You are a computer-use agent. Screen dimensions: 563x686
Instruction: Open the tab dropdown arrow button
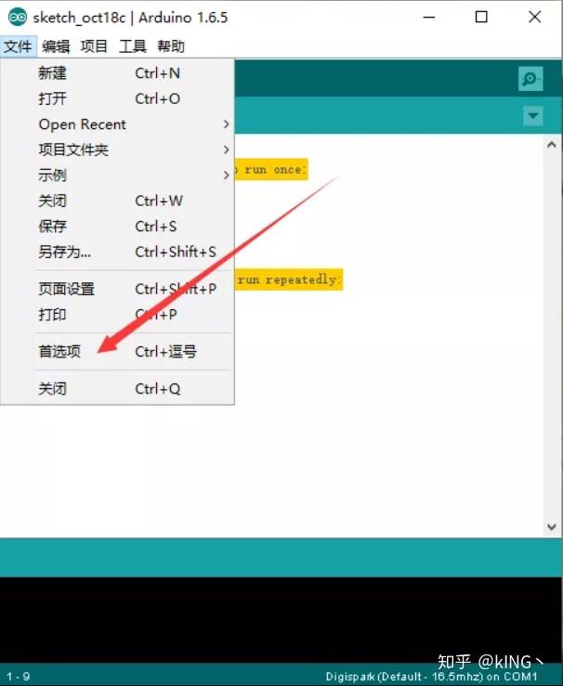(532, 116)
